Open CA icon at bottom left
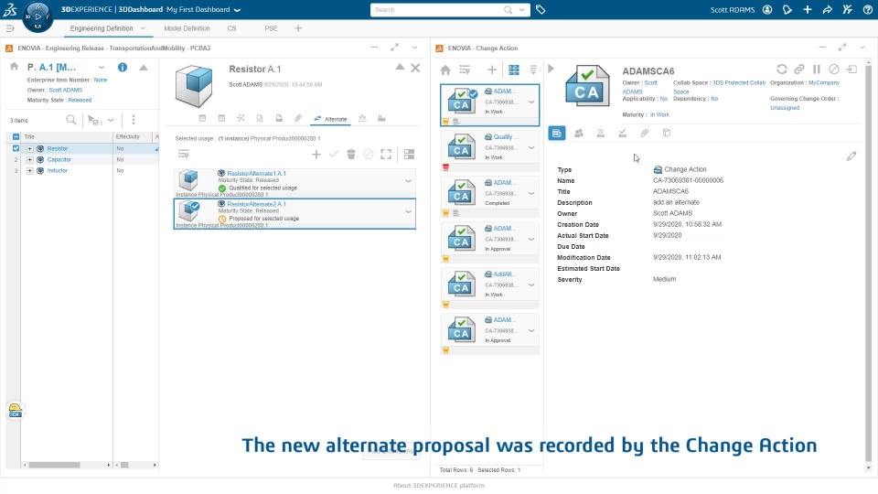 click(16, 411)
